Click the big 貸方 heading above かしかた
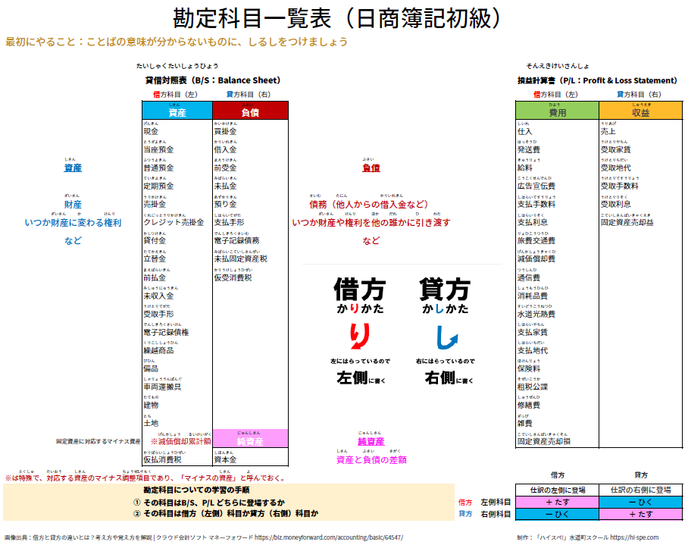This screenshot has width=688, height=545. pos(446,290)
